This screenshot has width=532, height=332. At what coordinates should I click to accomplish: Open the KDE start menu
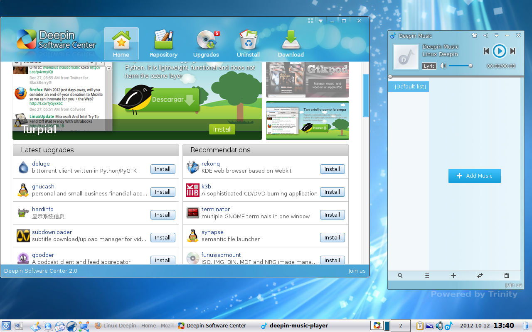click(6, 326)
